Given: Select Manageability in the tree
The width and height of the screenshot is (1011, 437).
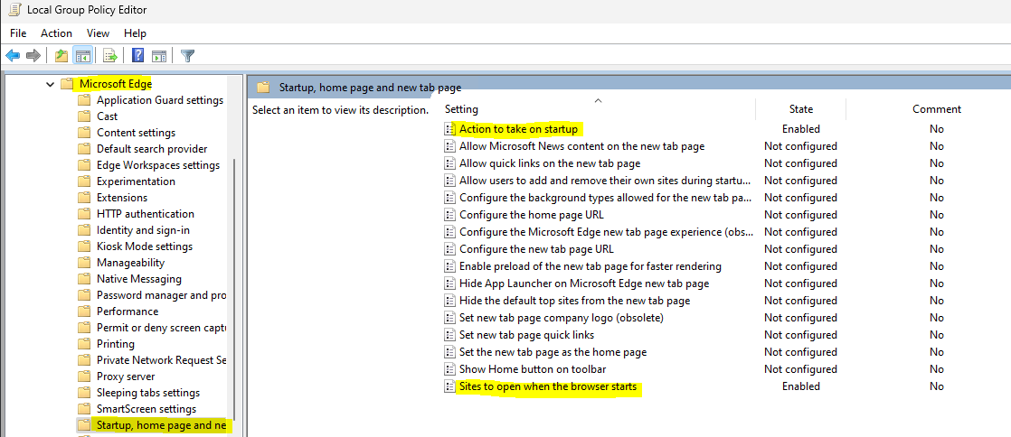Looking at the screenshot, I should [x=130, y=263].
